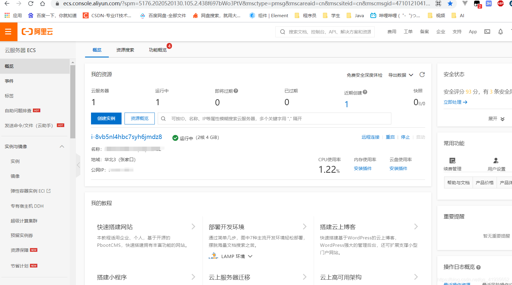This screenshot has width=512, height=285.
Task: Click 费用 in the top navigation
Action: tap(392, 32)
